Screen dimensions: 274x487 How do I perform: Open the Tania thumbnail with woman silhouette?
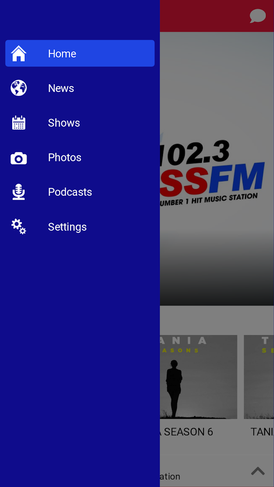point(198,377)
